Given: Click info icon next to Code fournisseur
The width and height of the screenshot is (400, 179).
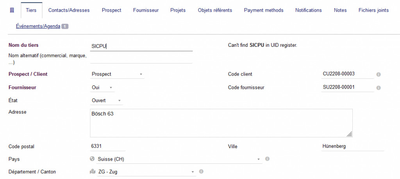Looking at the screenshot, I should pyautogui.click(x=379, y=88).
